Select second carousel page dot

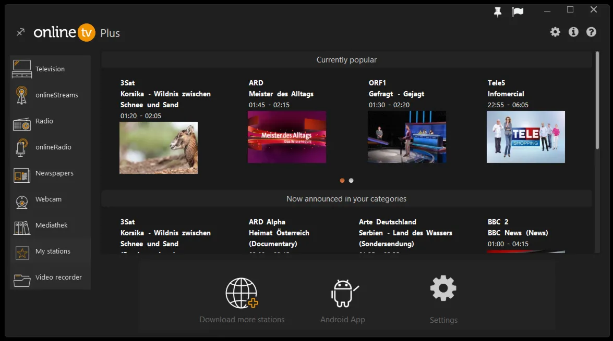click(x=351, y=180)
